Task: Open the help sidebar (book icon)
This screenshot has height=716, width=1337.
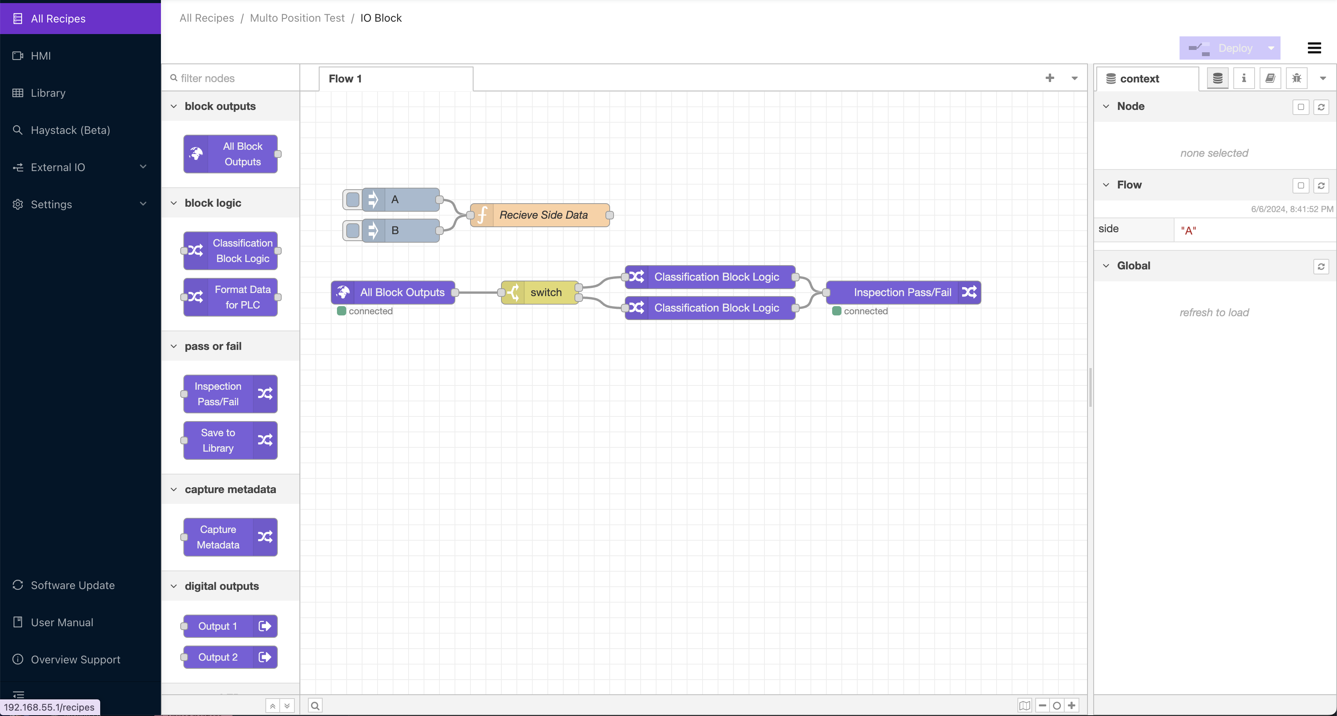Action: click(1270, 78)
